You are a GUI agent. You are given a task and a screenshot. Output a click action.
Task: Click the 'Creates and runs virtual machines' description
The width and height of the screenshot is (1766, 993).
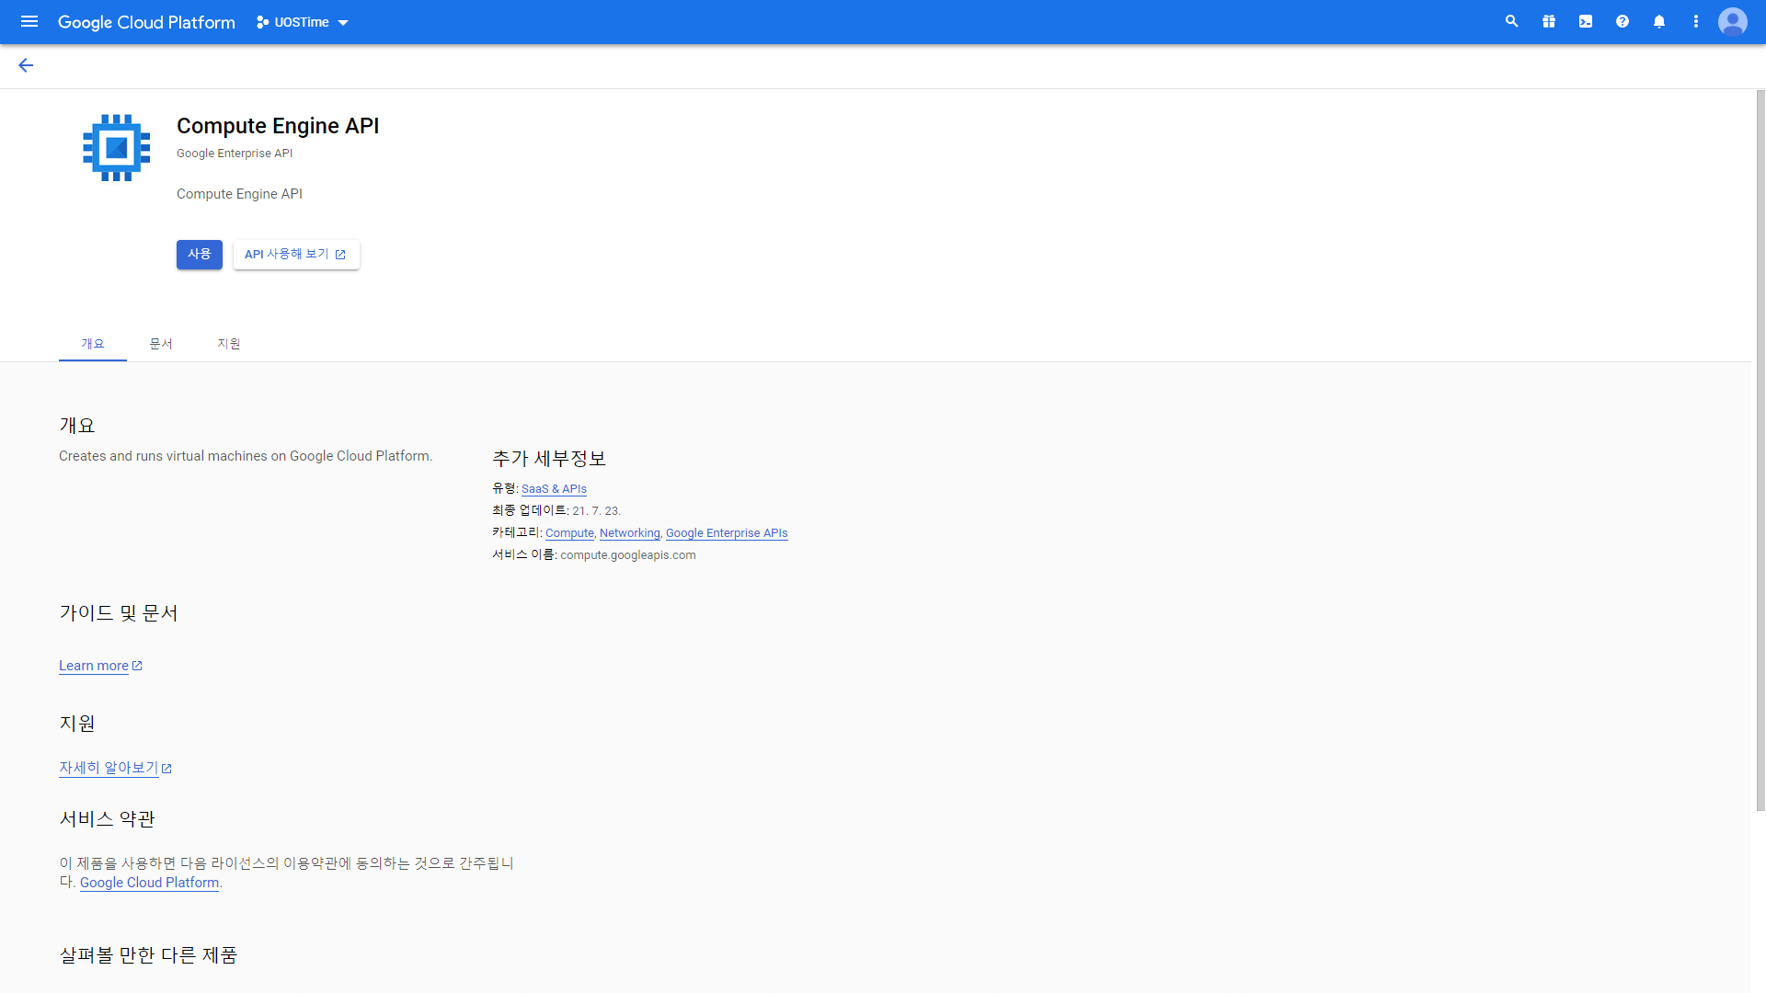tap(246, 456)
